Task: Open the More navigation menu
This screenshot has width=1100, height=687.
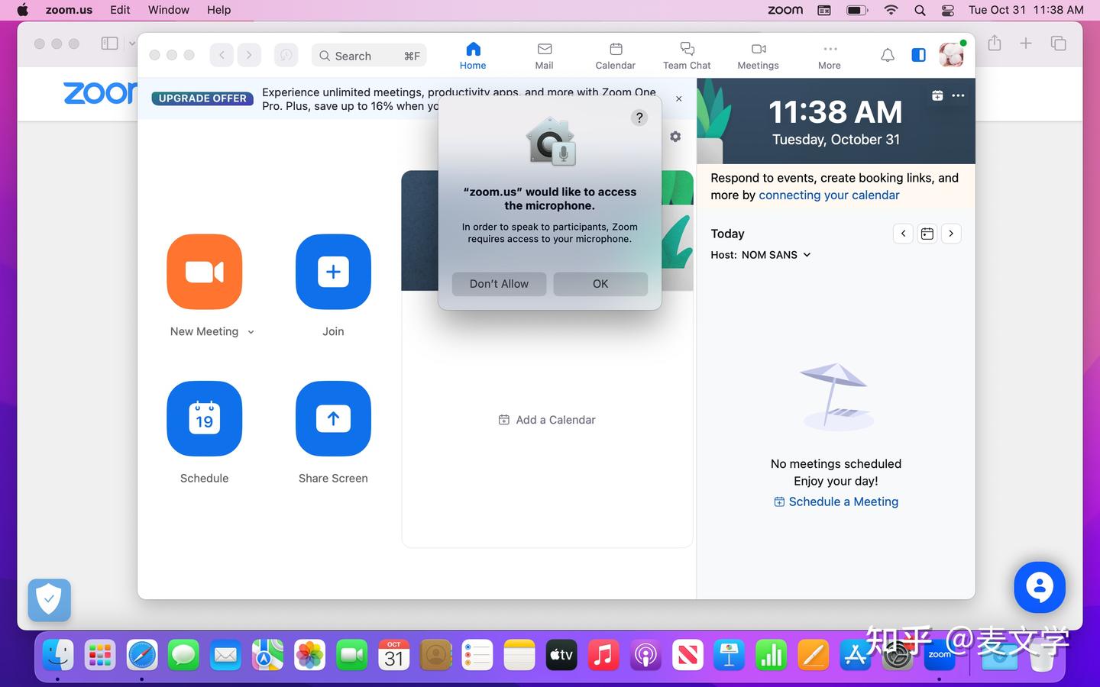Action: [x=829, y=55]
